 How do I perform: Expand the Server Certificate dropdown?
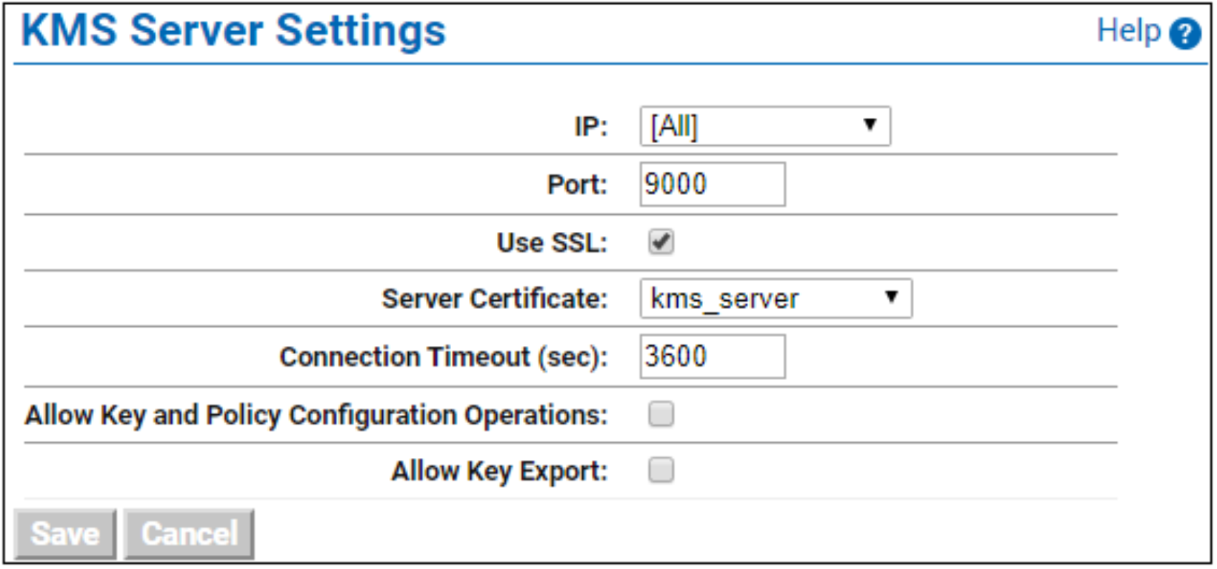point(776,299)
